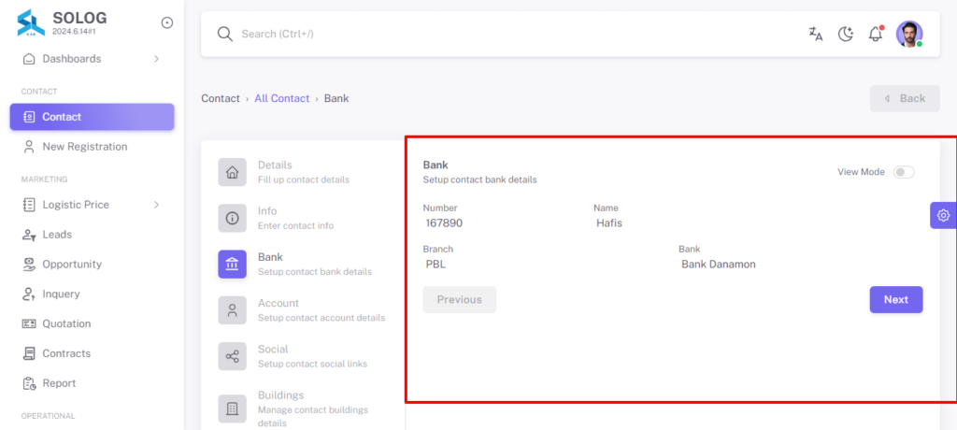
Task: Open the Details step house icon
Action: [233, 172]
